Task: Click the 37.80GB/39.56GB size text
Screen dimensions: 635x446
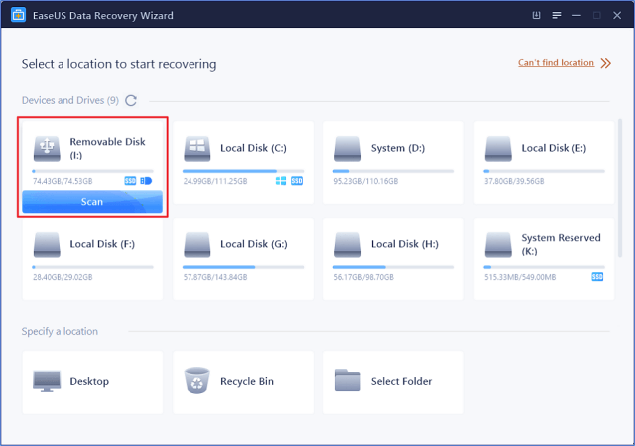Action: pos(514,181)
